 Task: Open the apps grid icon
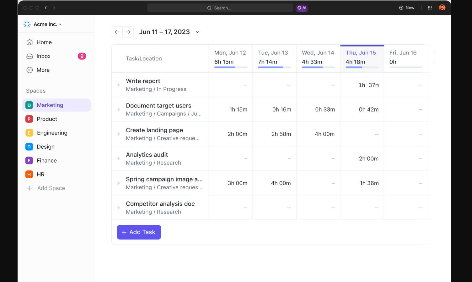click(430, 8)
